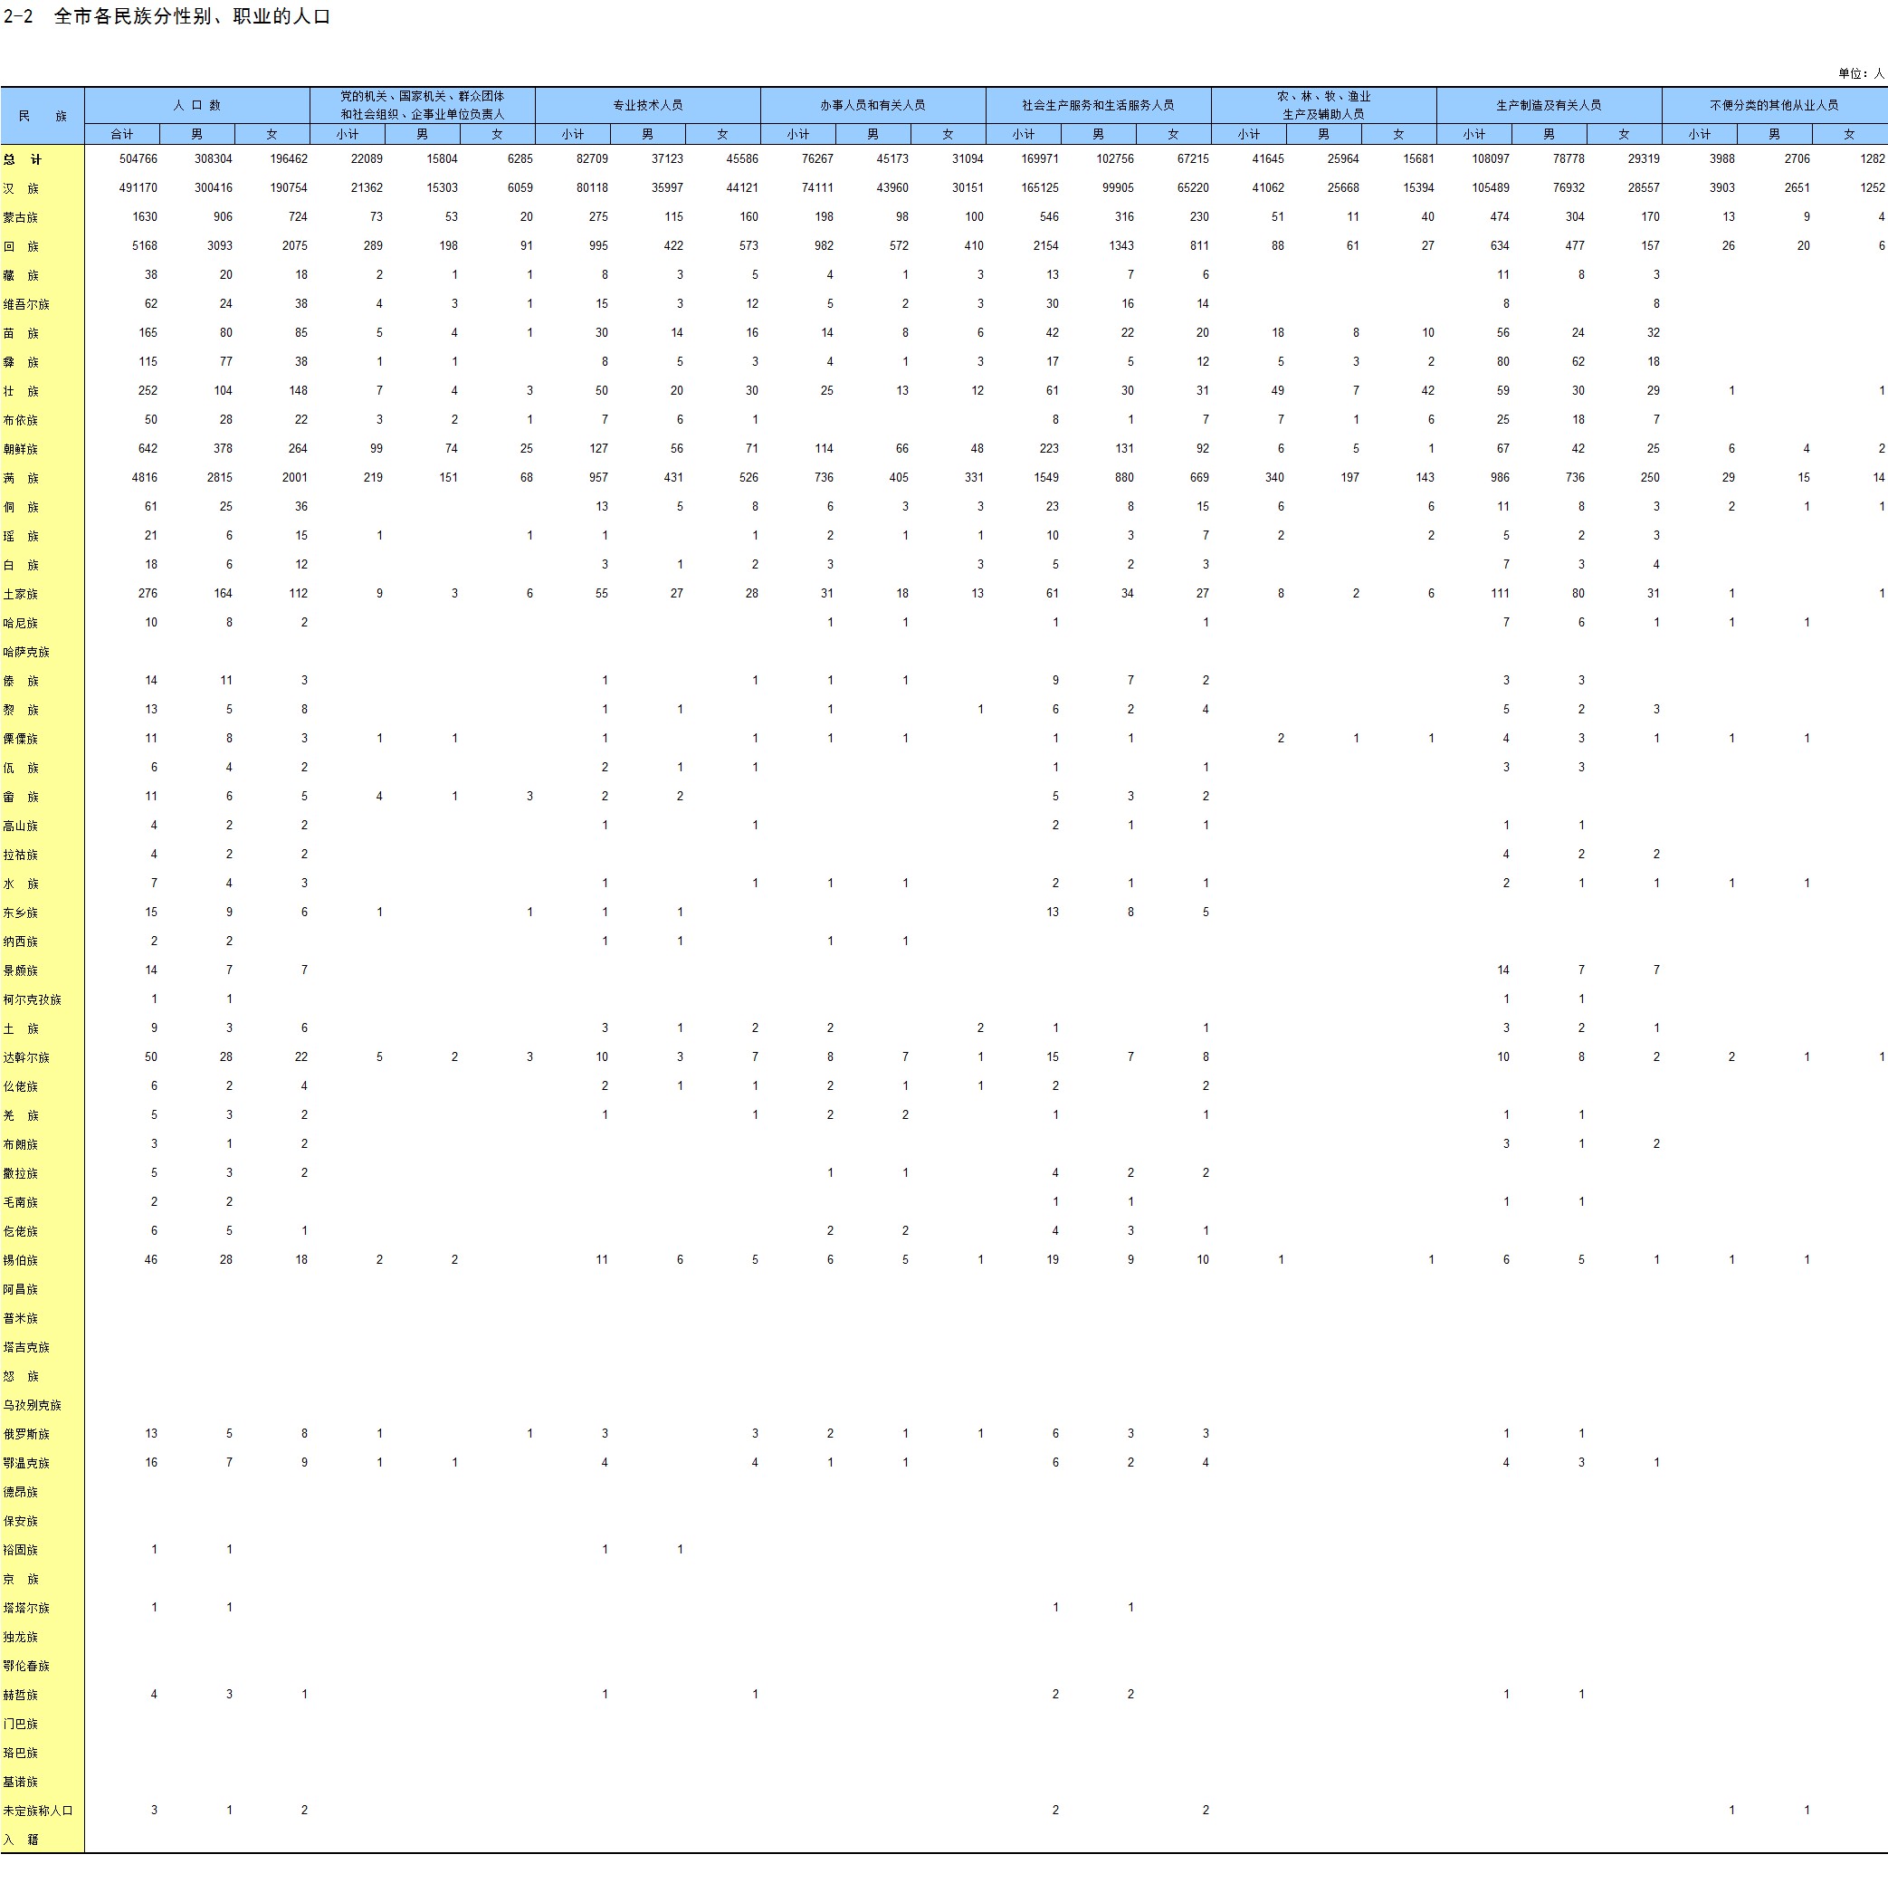Screen dimensions: 1888x1883
Task: Click the cell value 5168
Action: [145, 245]
